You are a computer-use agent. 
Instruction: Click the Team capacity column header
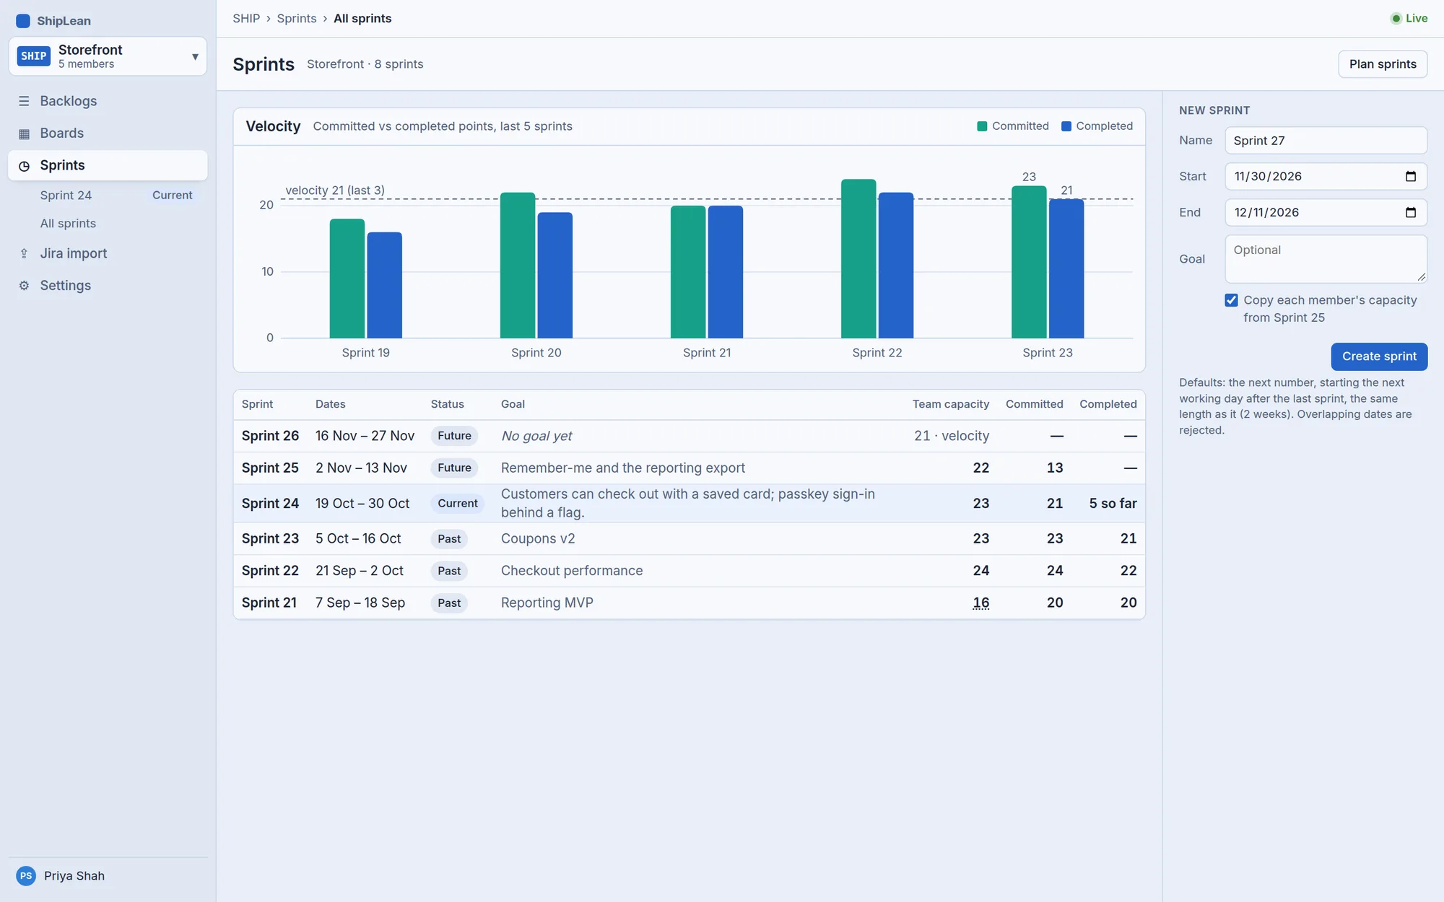tap(950, 404)
